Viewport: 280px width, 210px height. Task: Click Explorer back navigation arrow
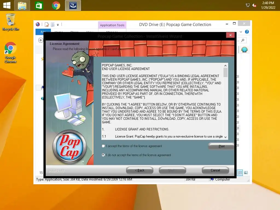(41, 40)
